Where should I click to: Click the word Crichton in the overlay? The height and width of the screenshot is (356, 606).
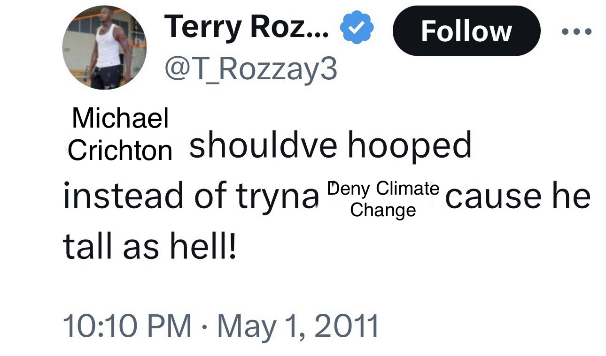(x=120, y=151)
